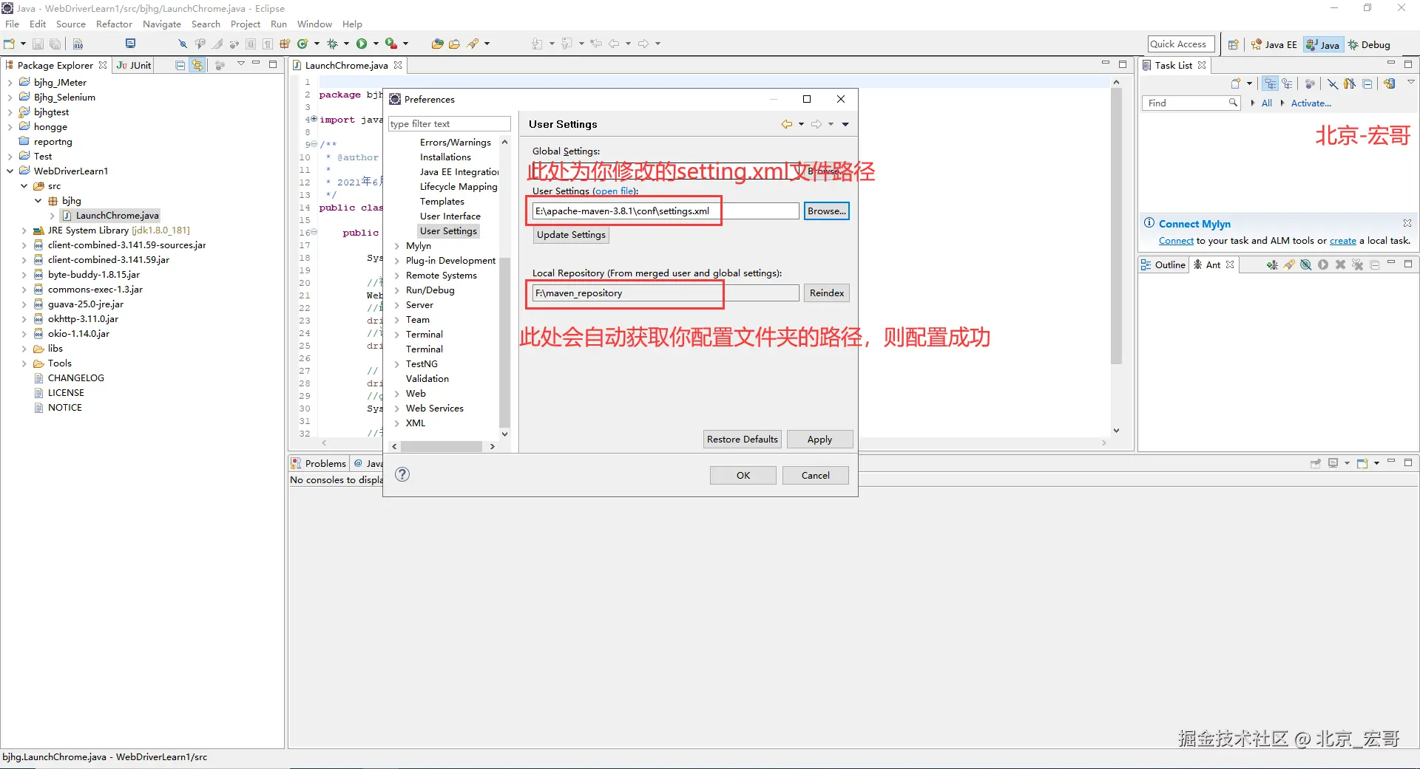Open the Window menu
1420x769 pixels.
click(314, 24)
